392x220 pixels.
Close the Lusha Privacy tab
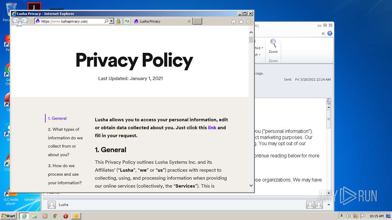point(189,21)
